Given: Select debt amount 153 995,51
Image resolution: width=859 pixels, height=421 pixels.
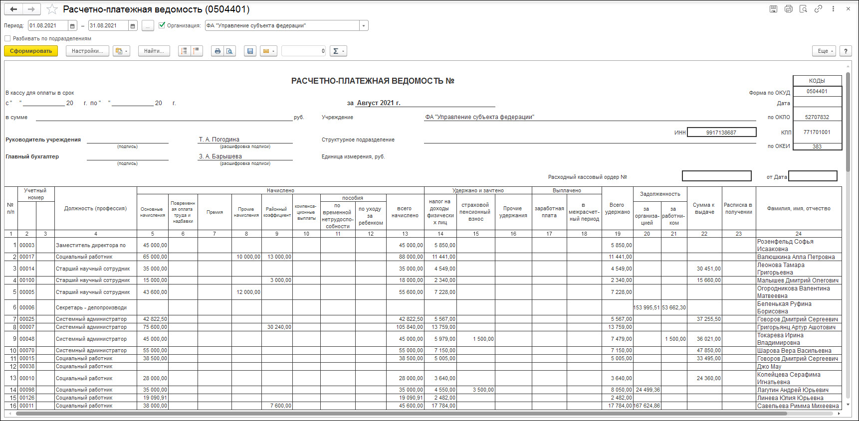Looking at the screenshot, I should point(647,307).
